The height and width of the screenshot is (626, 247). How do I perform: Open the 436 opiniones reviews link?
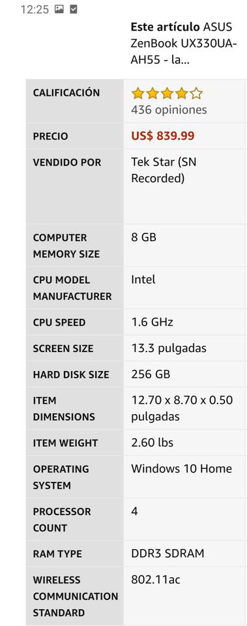(x=169, y=110)
